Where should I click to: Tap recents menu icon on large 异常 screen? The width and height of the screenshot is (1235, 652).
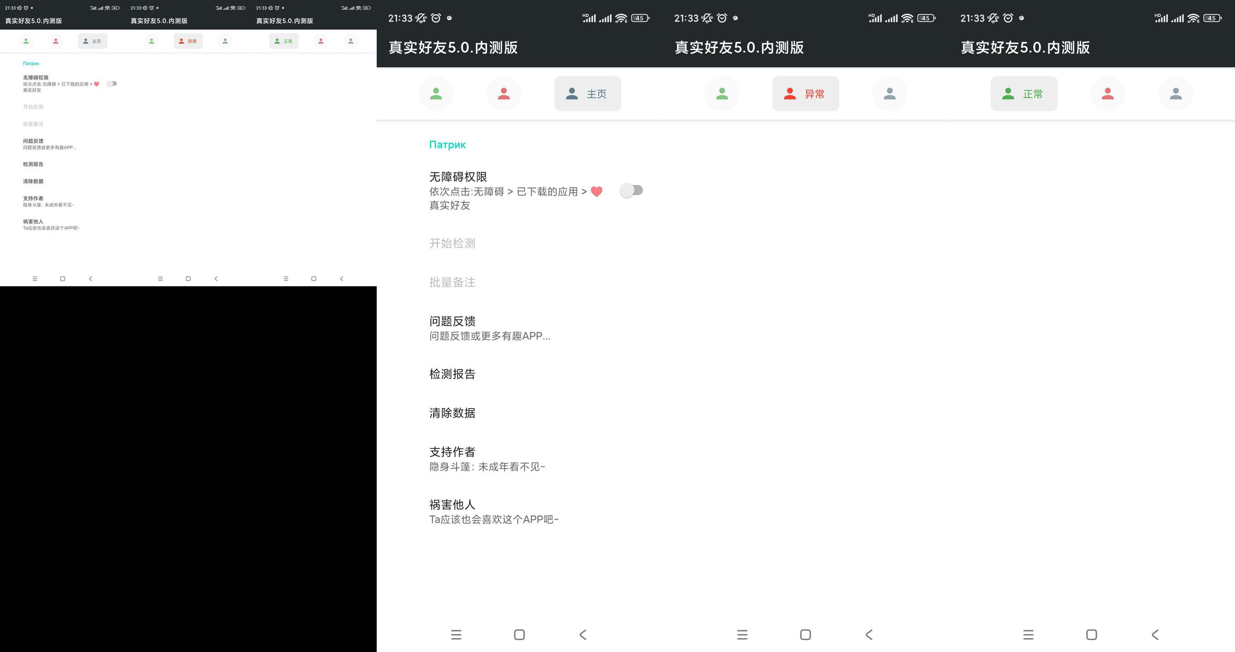click(x=742, y=635)
